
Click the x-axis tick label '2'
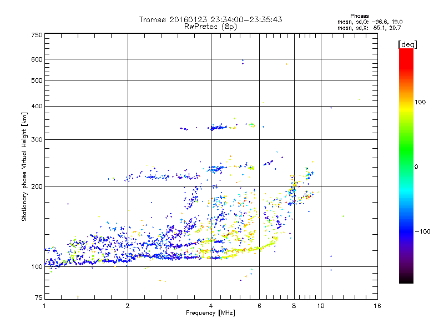coord(128,306)
